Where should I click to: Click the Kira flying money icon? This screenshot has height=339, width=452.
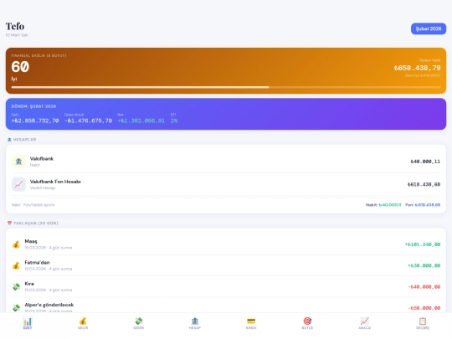pyautogui.click(x=16, y=287)
